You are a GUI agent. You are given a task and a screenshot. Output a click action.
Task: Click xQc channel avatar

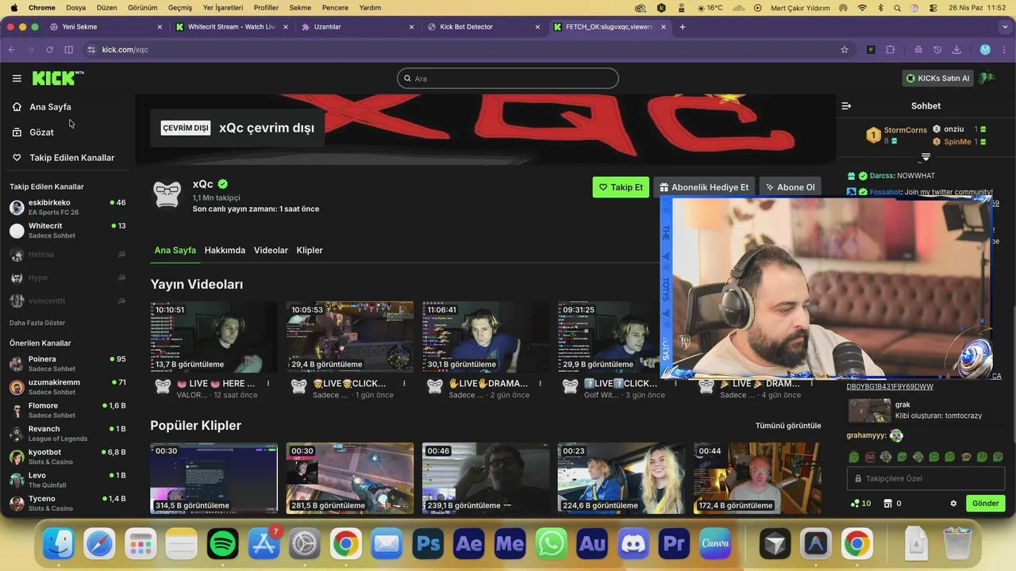click(x=167, y=195)
